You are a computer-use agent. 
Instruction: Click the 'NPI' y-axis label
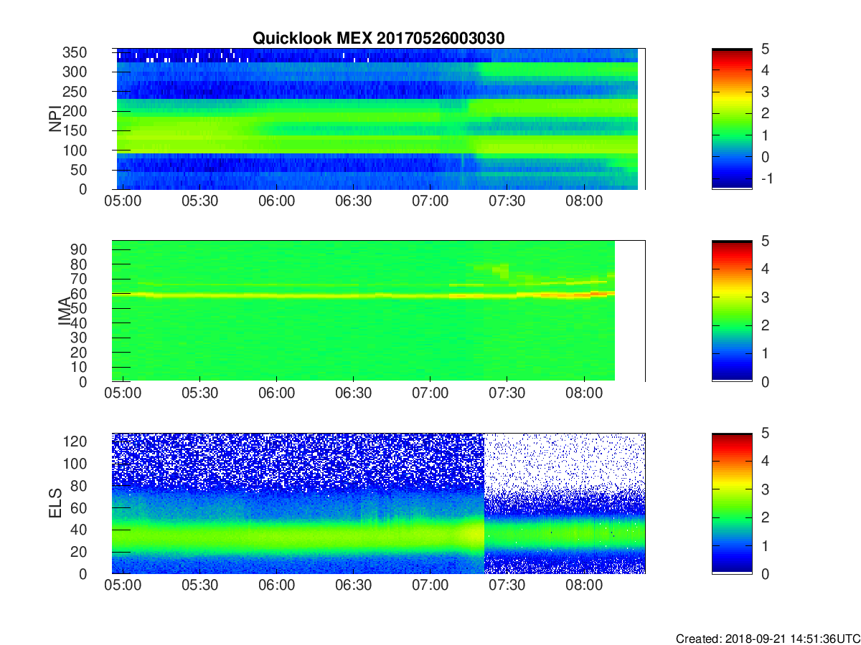pos(55,119)
